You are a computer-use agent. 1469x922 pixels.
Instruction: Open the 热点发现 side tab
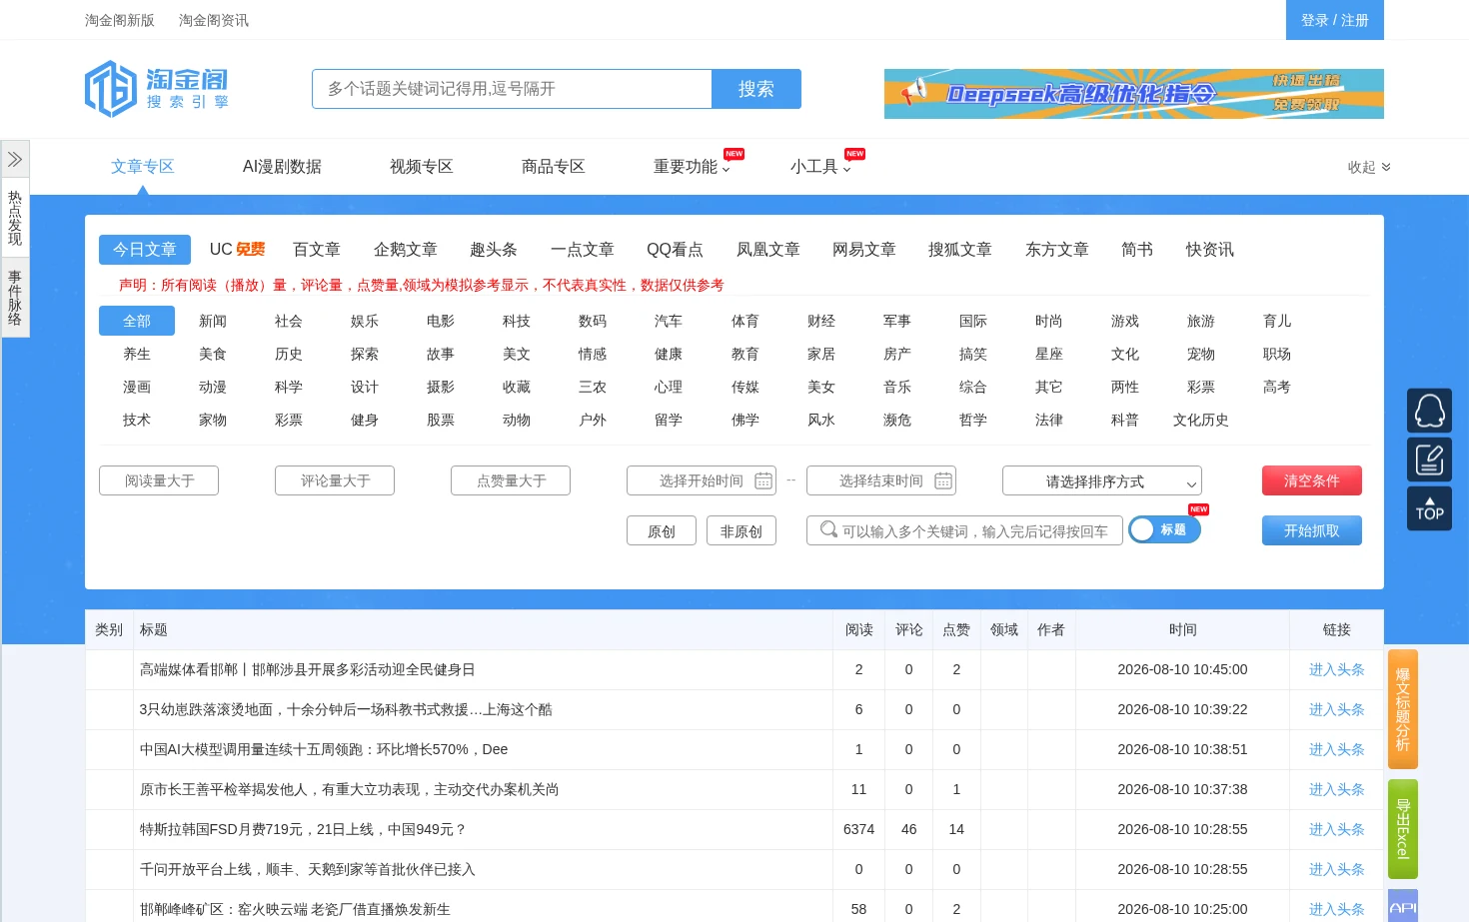tap(15, 218)
